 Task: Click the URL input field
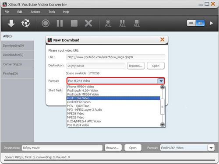[x=116, y=57]
